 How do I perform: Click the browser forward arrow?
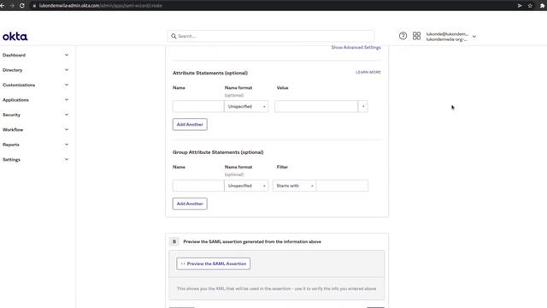click(x=12, y=6)
